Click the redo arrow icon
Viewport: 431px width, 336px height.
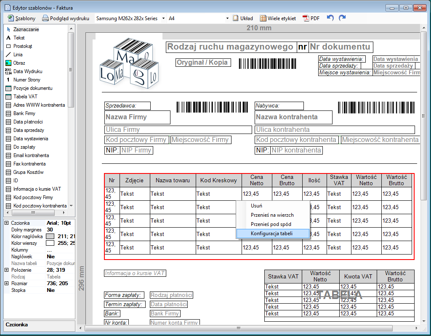pyautogui.click(x=342, y=18)
